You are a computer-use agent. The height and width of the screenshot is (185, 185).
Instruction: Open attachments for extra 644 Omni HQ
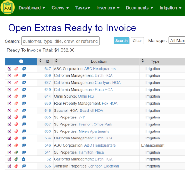point(16,96)
